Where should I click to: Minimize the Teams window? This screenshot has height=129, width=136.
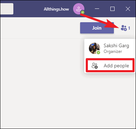click(x=97, y=9)
